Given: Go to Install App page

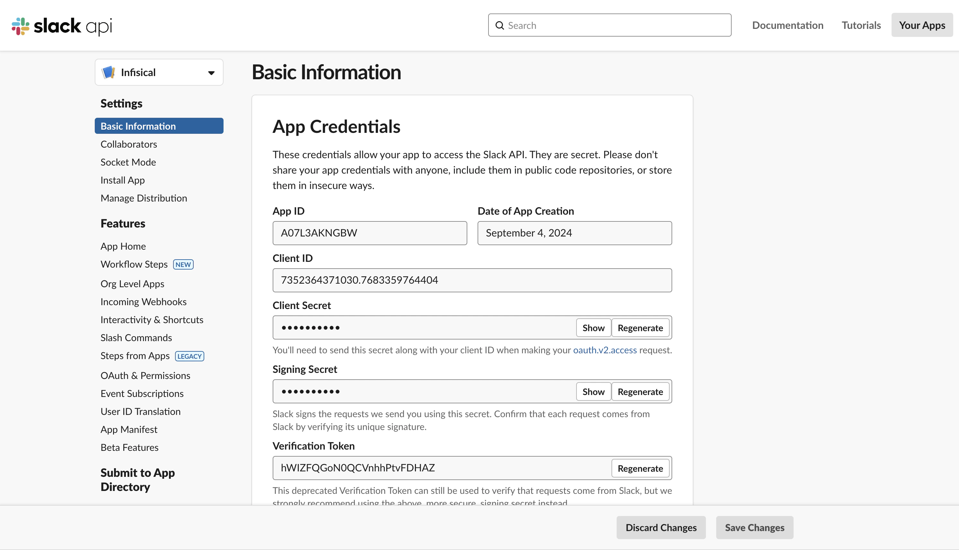Looking at the screenshot, I should coord(123,181).
